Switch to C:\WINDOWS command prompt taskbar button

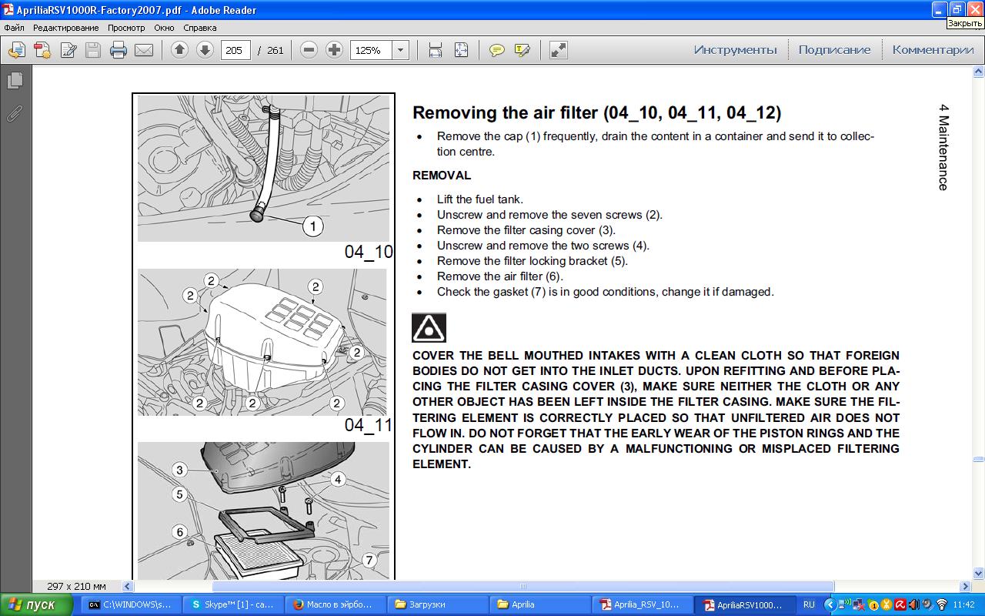(131, 605)
